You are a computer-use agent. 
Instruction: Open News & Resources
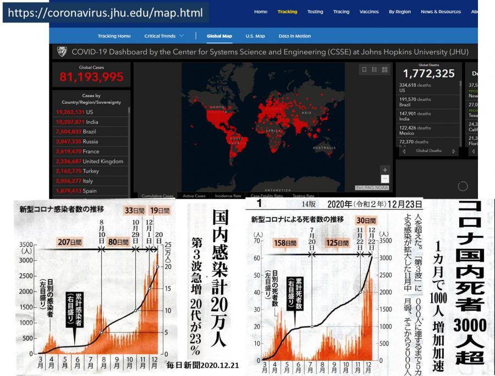pyautogui.click(x=441, y=12)
